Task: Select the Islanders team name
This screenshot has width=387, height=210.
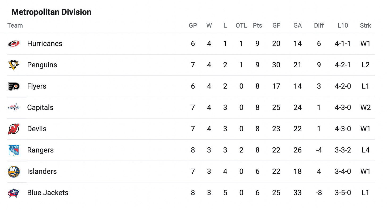Action: pos(42,171)
